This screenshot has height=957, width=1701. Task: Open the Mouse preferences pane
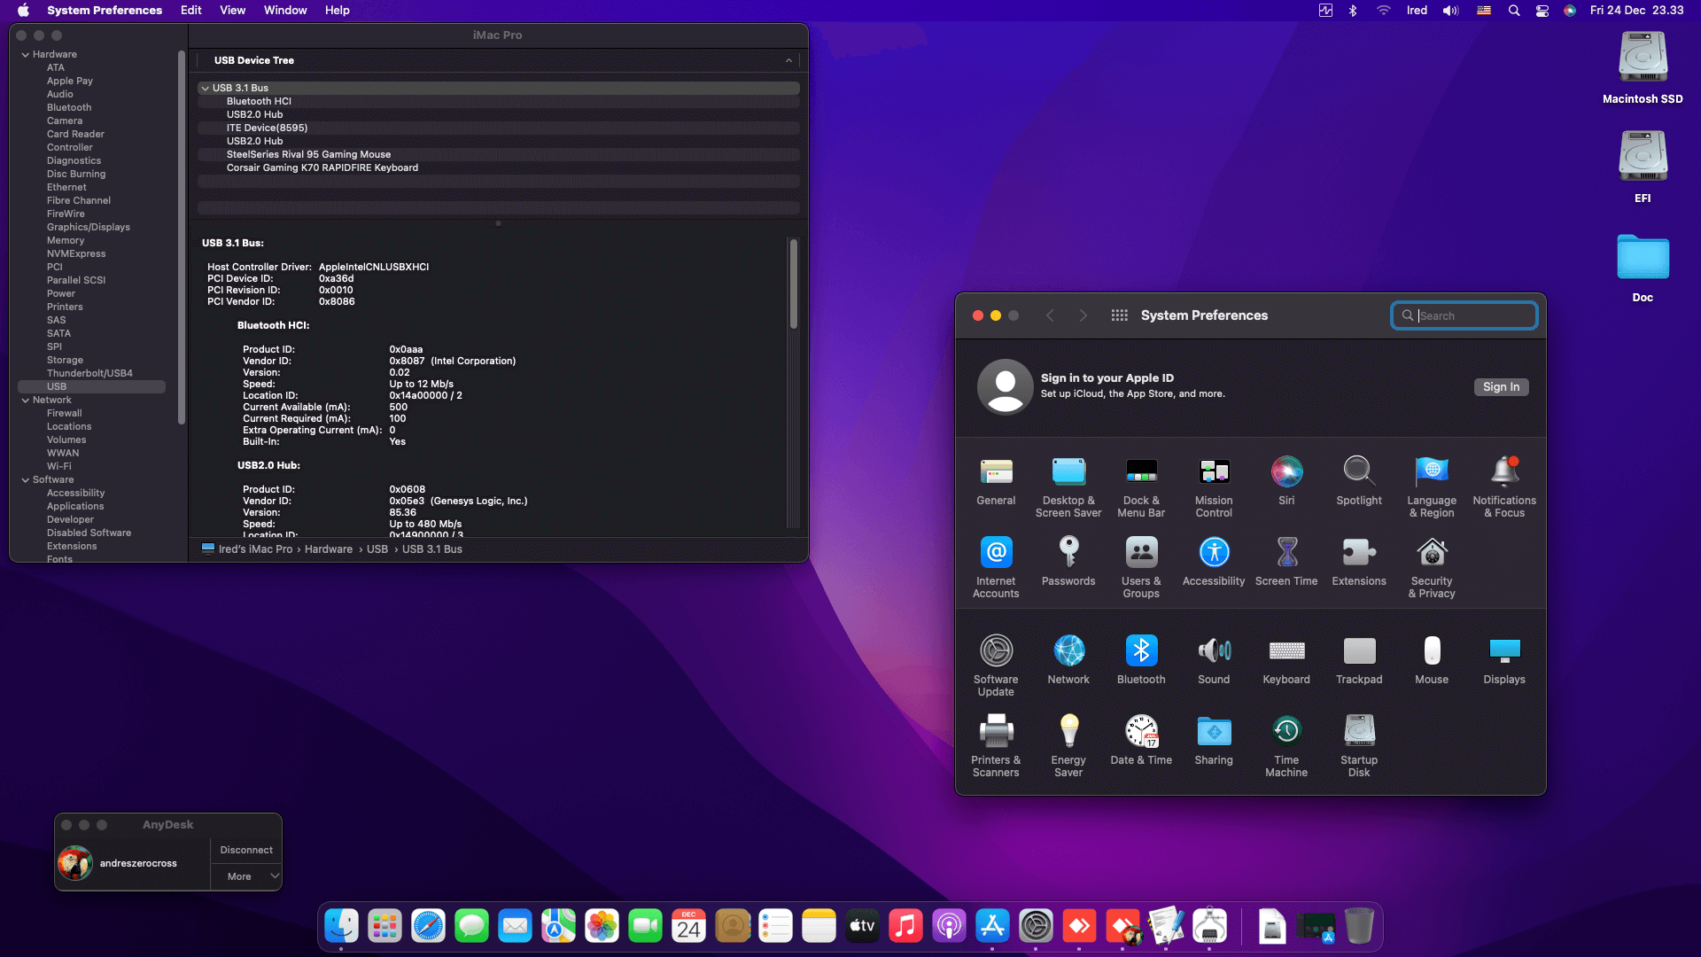(1432, 660)
